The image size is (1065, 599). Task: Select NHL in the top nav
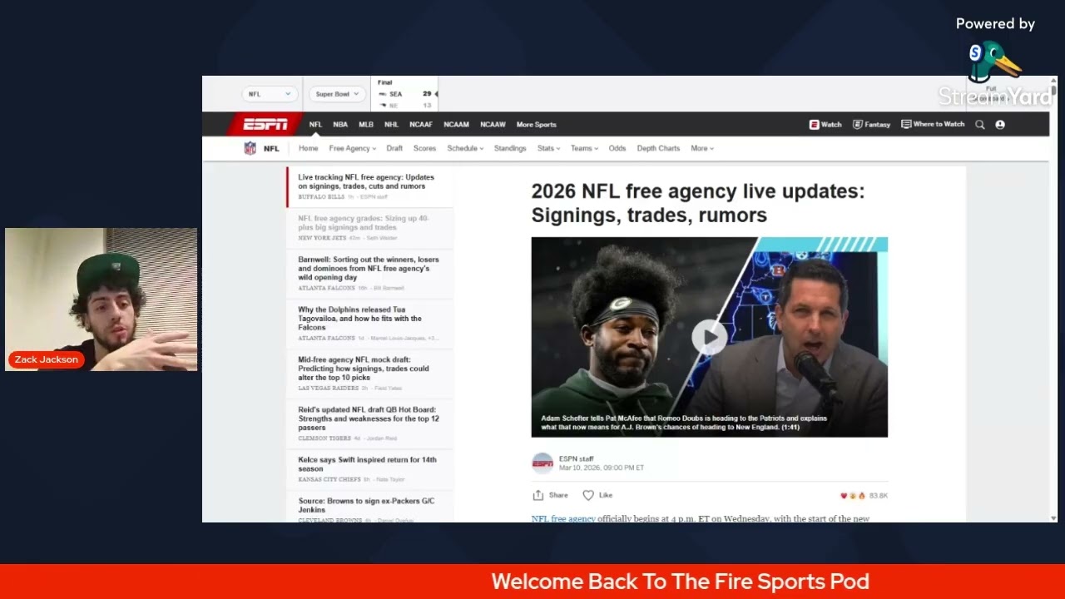[x=391, y=125]
